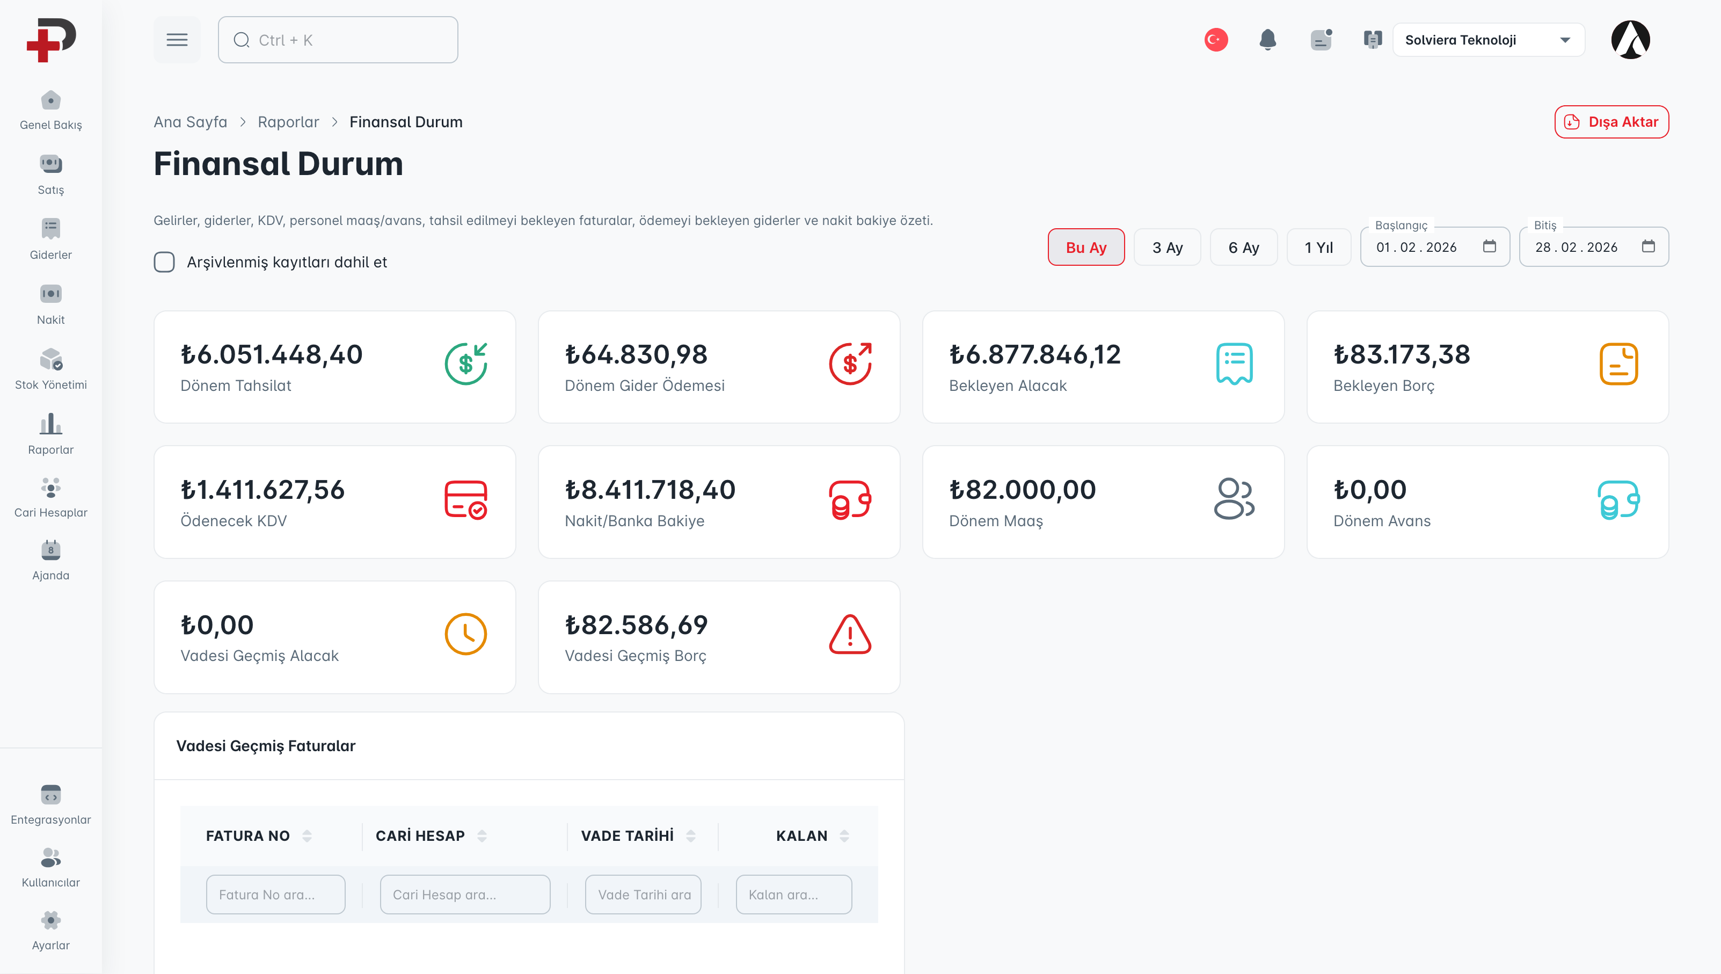The image size is (1721, 974).
Task: Open the Turkish flag language selector
Action: click(x=1215, y=40)
